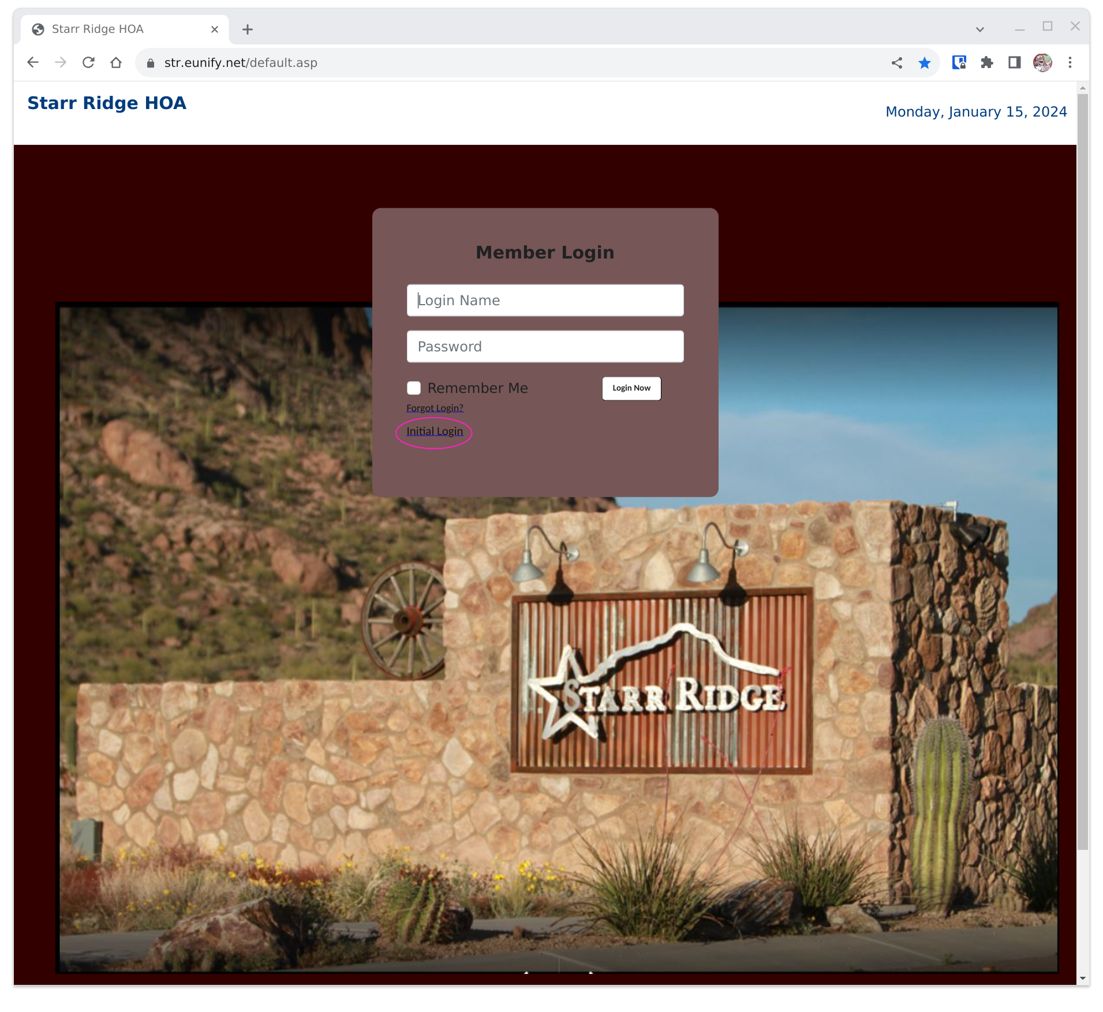Open the password manager icon
Screen dimensions: 1103x1012
pyautogui.click(x=958, y=62)
